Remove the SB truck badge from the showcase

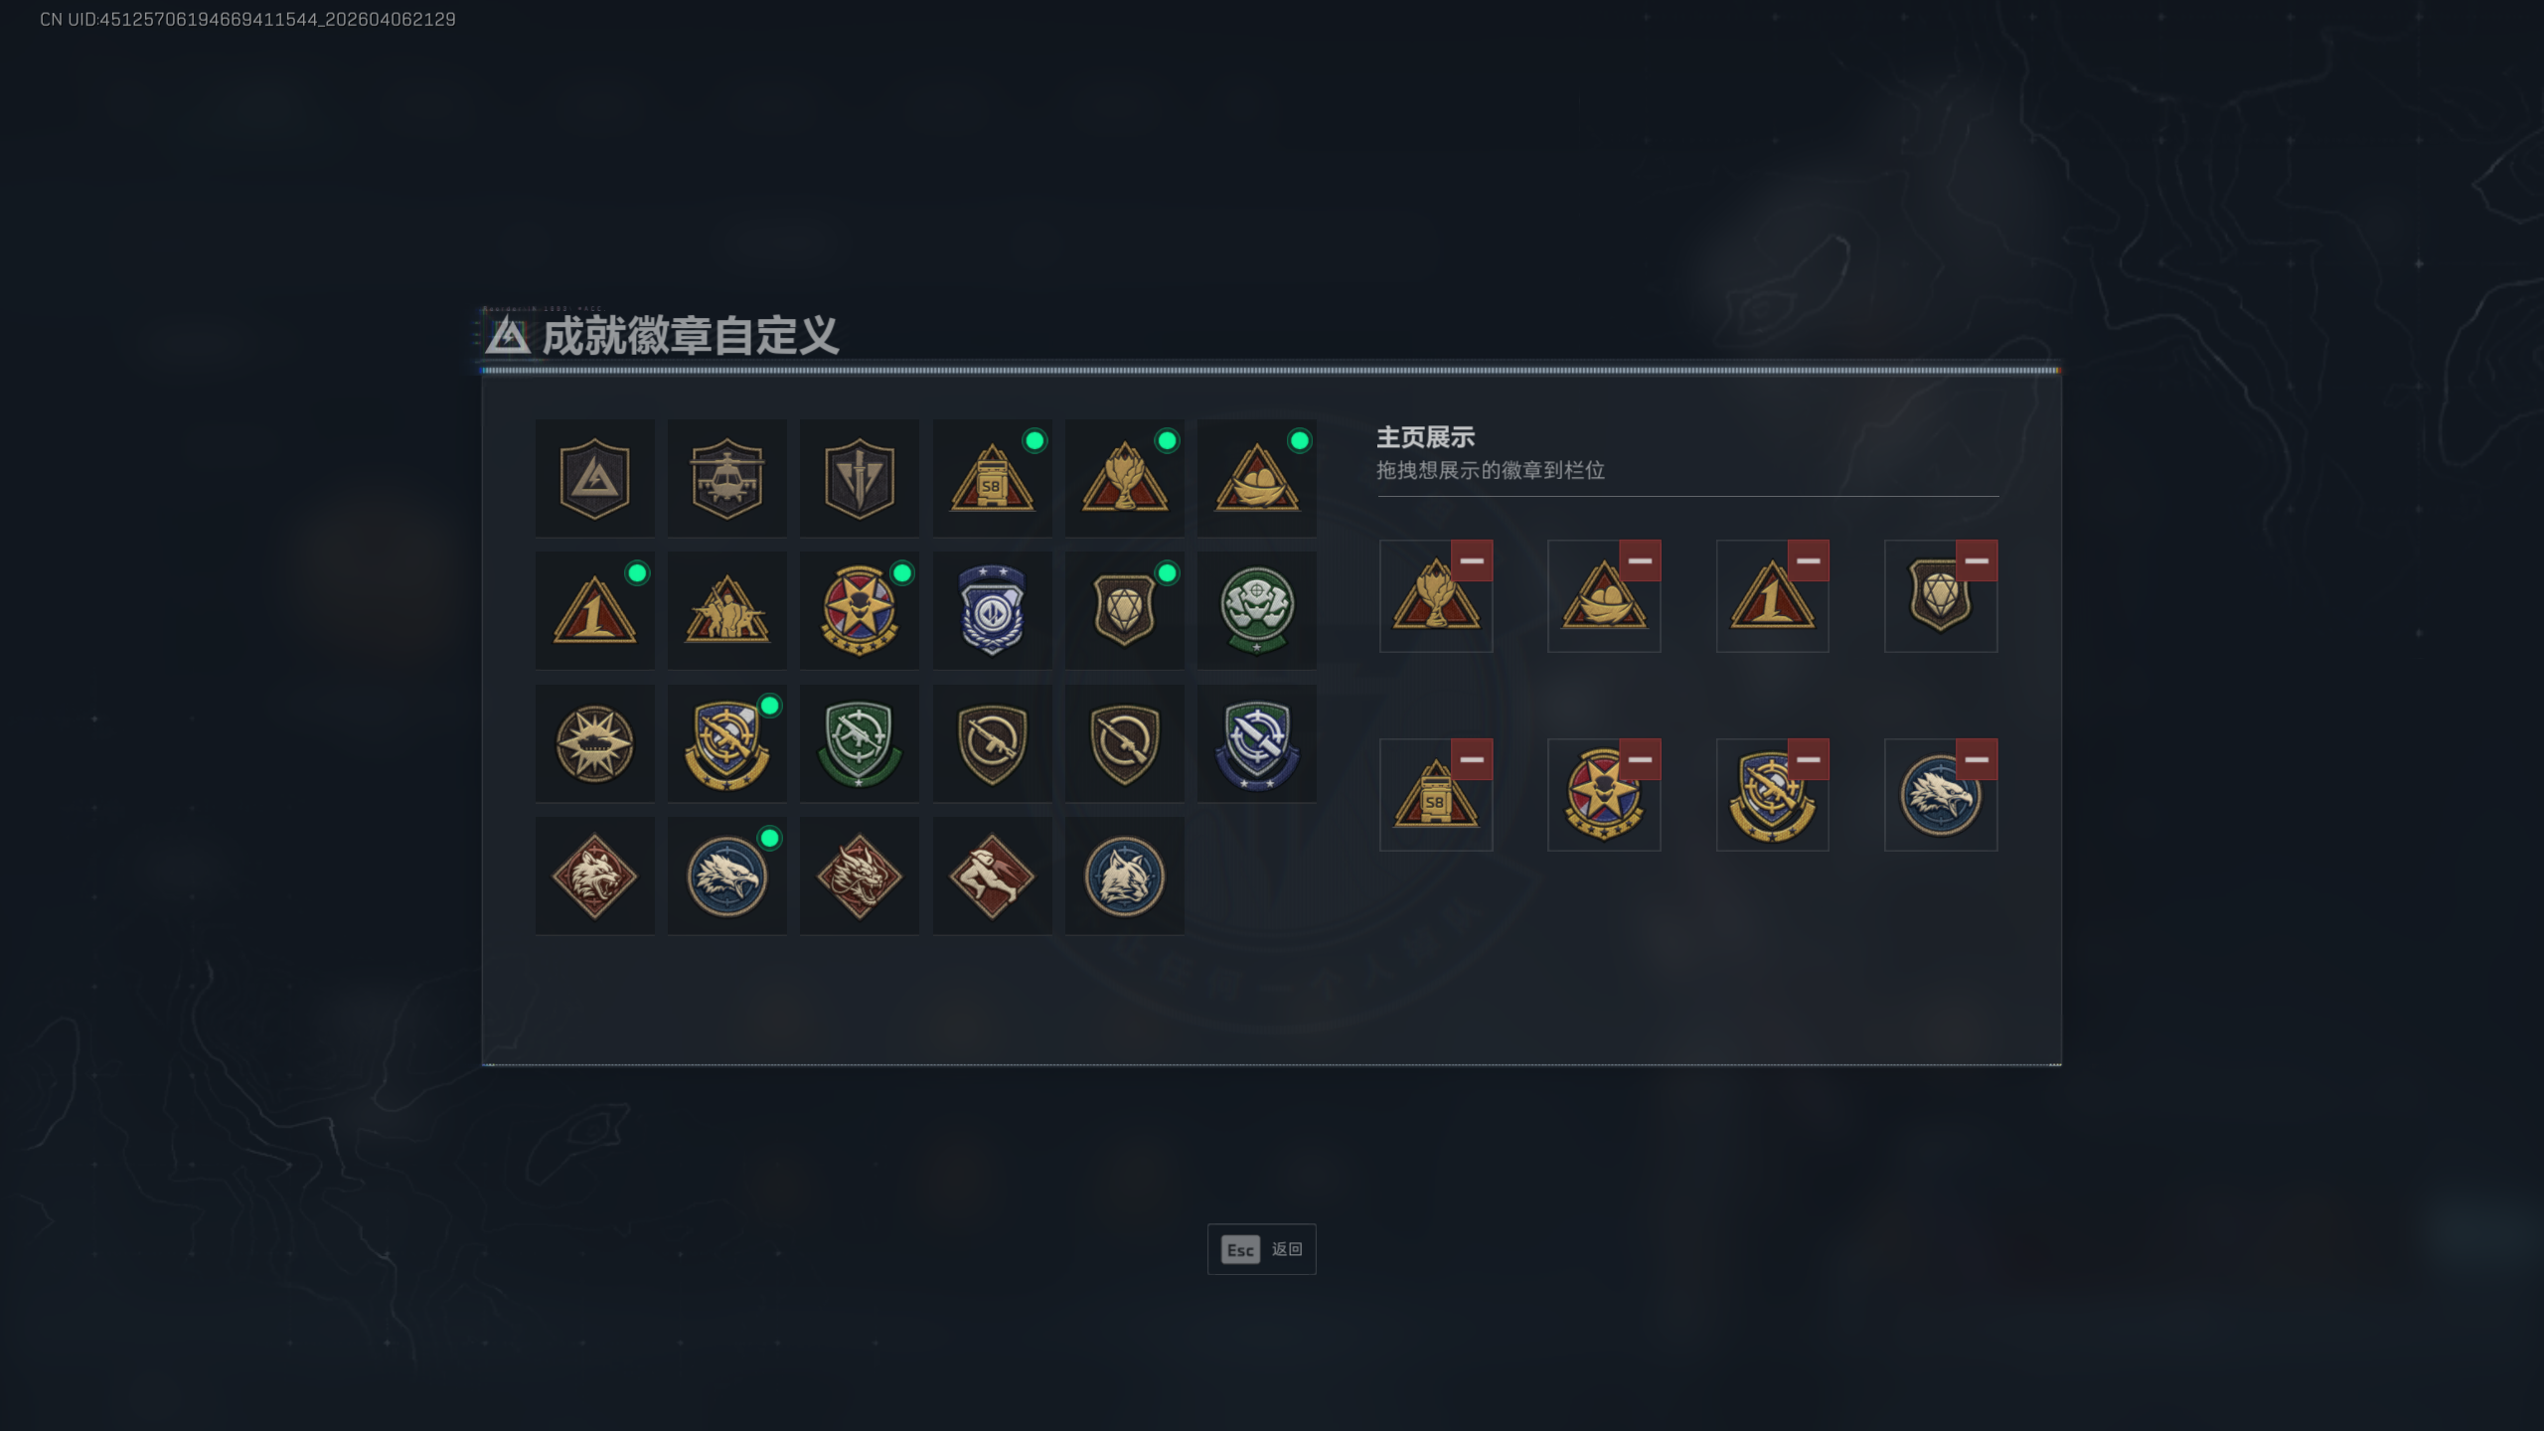pyautogui.click(x=1472, y=760)
